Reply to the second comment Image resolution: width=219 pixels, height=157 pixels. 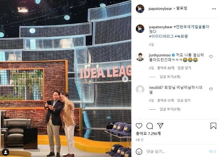pos(184,100)
